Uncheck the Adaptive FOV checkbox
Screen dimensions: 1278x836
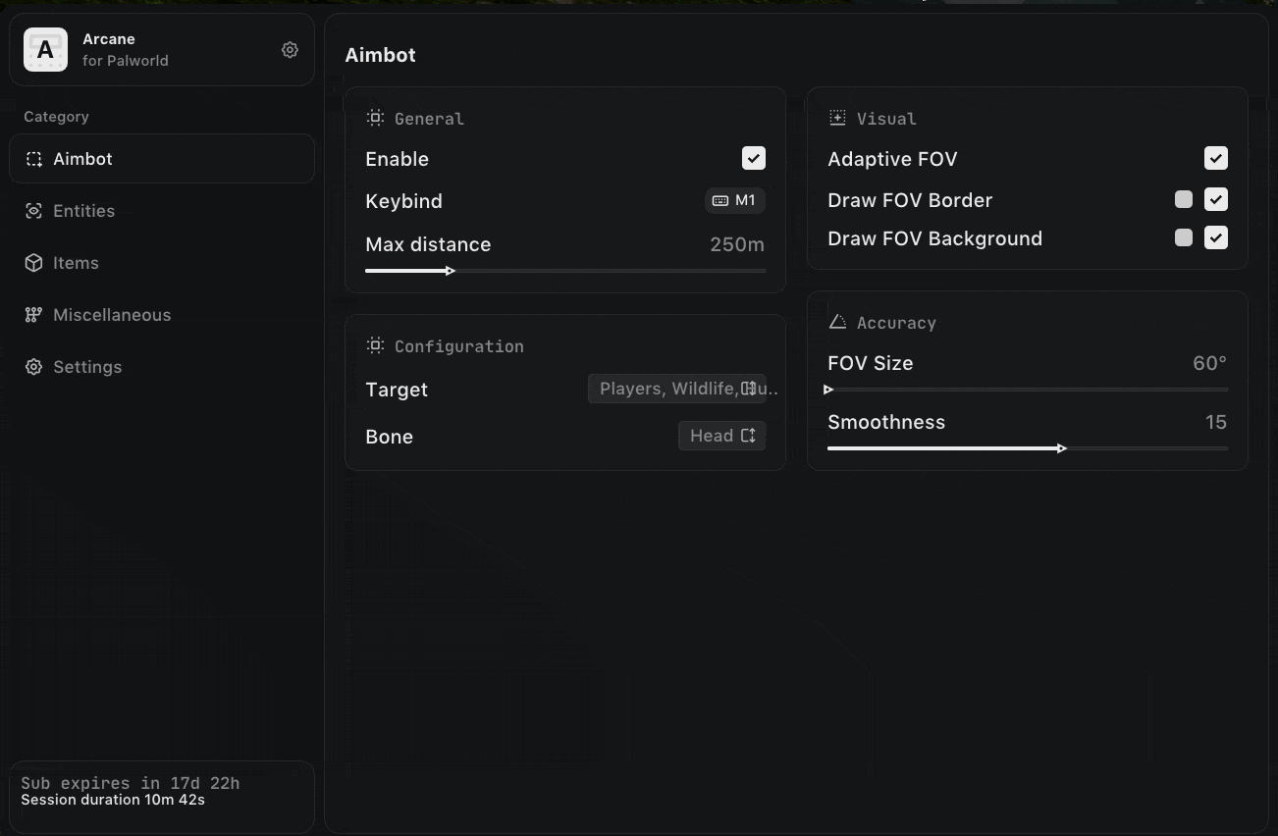(1215, 158)
